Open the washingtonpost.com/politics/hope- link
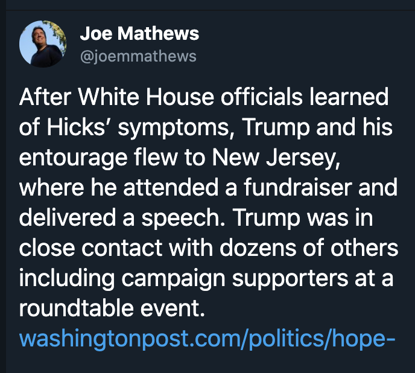This screenshot has height=373, width=415. click(207, 339)
